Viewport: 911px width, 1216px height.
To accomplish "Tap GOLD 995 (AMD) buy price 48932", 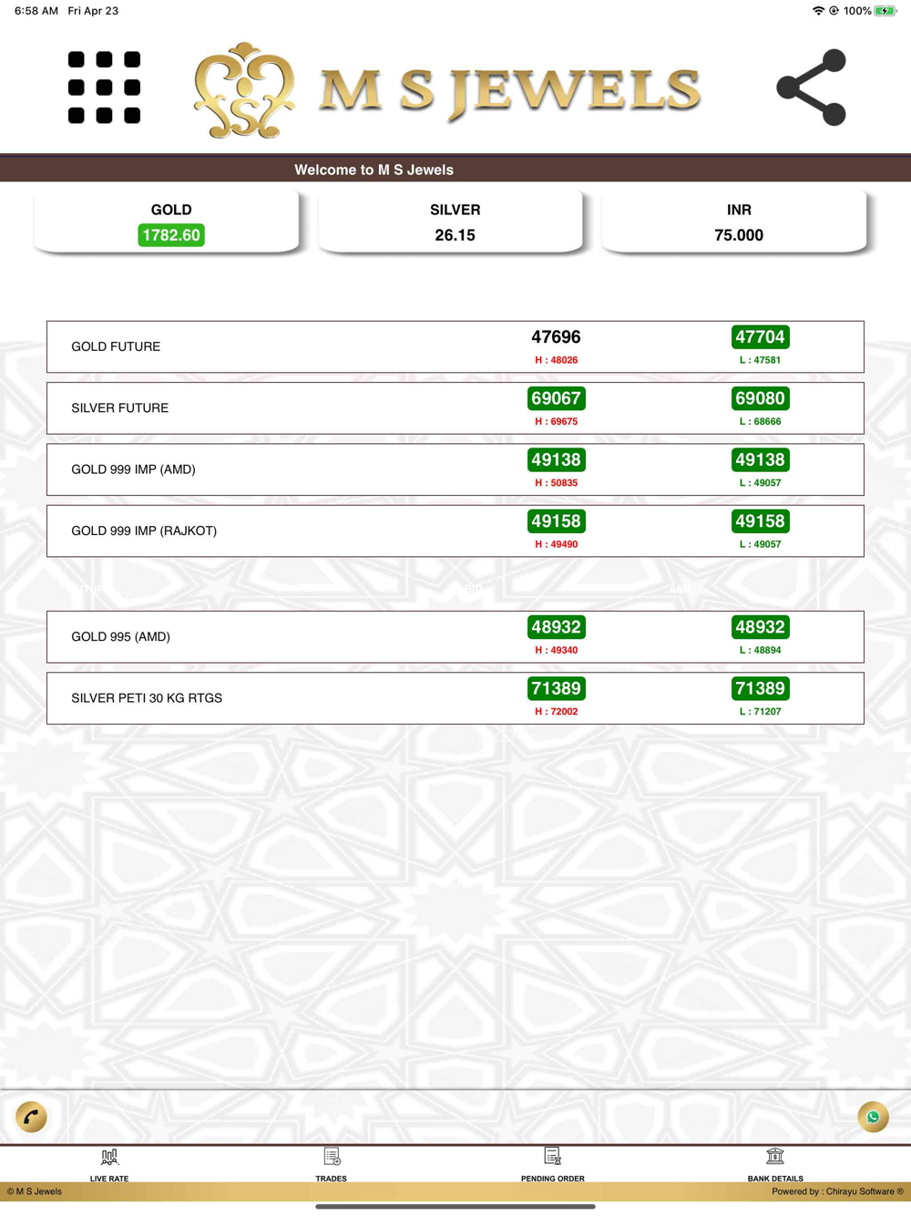I will [556, 627].
